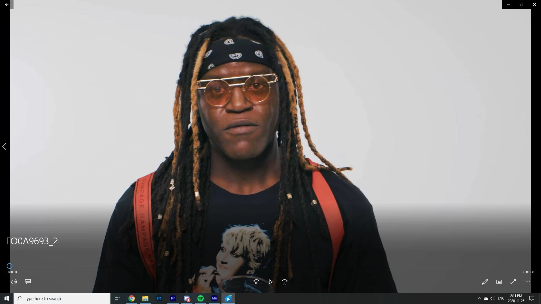Open the edit pencil tool

click(x=485, y=282)
